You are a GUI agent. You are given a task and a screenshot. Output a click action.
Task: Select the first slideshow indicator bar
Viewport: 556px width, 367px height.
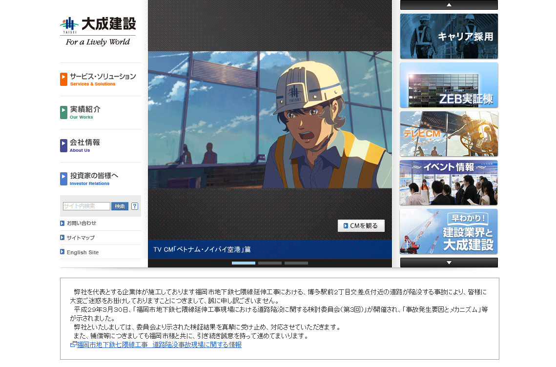tap(243, 263)
